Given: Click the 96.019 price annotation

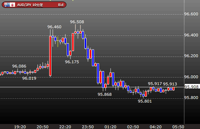Looking at the screenshot, I should click(29, 78).
